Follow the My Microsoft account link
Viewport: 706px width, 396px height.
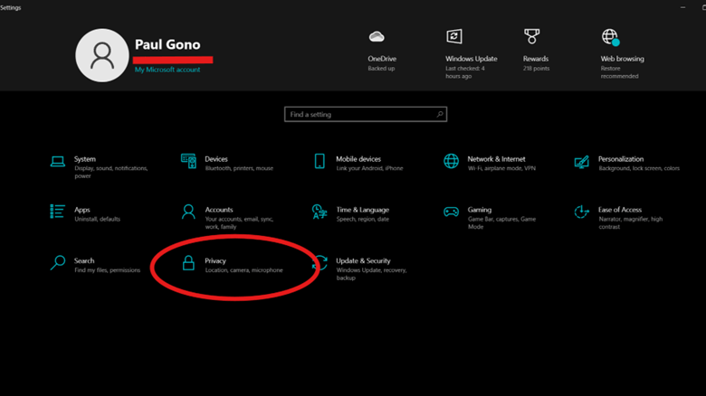coord(167,70)
